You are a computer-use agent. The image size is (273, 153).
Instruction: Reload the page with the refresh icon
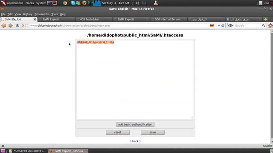click(223, 25)
